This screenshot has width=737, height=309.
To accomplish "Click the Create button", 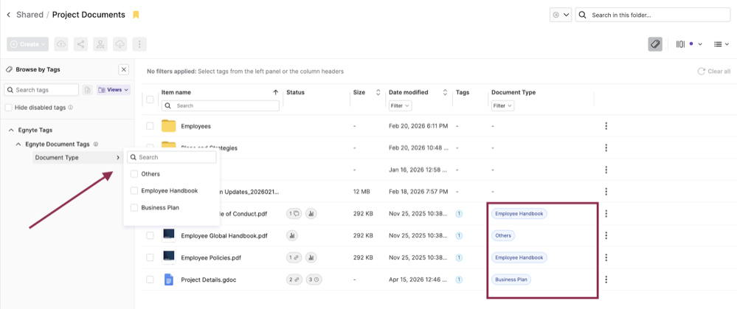I will click(28, 44).
